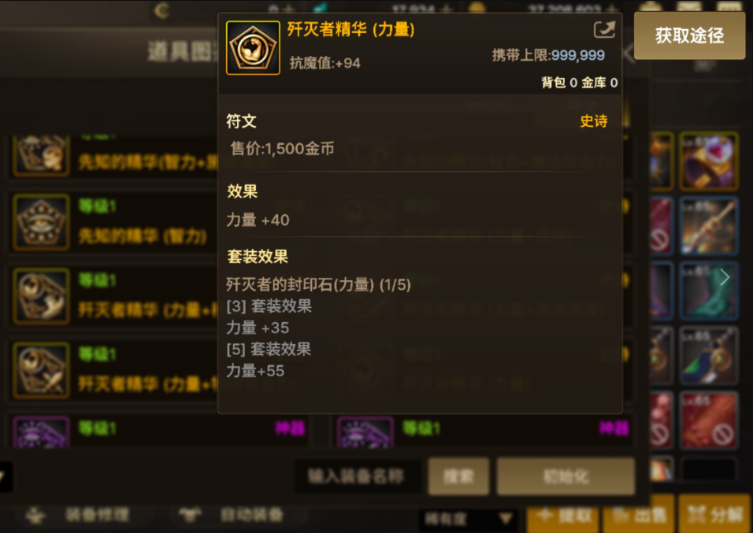
Task: Open the 装备修理 option
Action: pyautogui.click(x=78, y=515)
